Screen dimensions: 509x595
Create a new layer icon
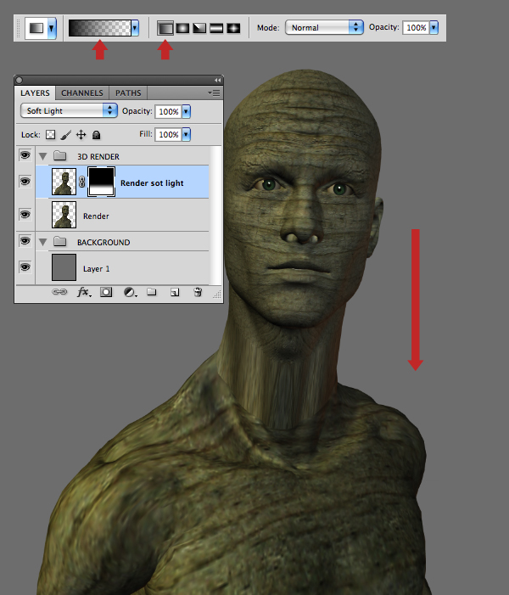[175, 292]
